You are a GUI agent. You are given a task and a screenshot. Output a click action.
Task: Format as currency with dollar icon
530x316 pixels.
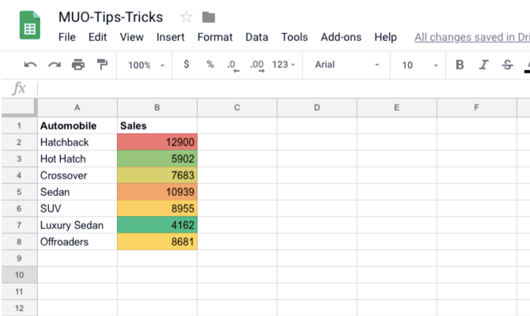point(186,65)
